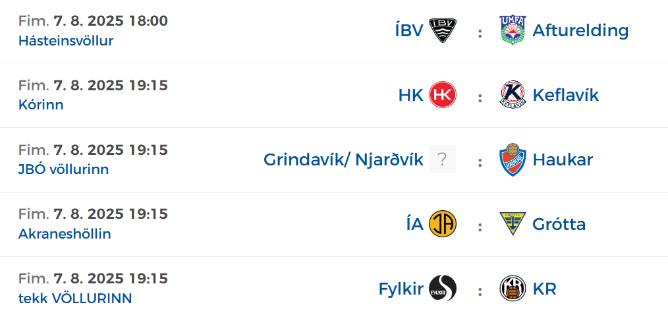The width and height of the screenshot is (668, 317).
Task: Open the Keflavík team name link
Action: coord(566,95)
